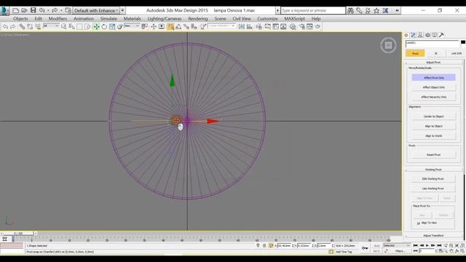Toggle Affect Hierarchy Only button
This screenshot has width=466, height=262.
pos(434,97)
